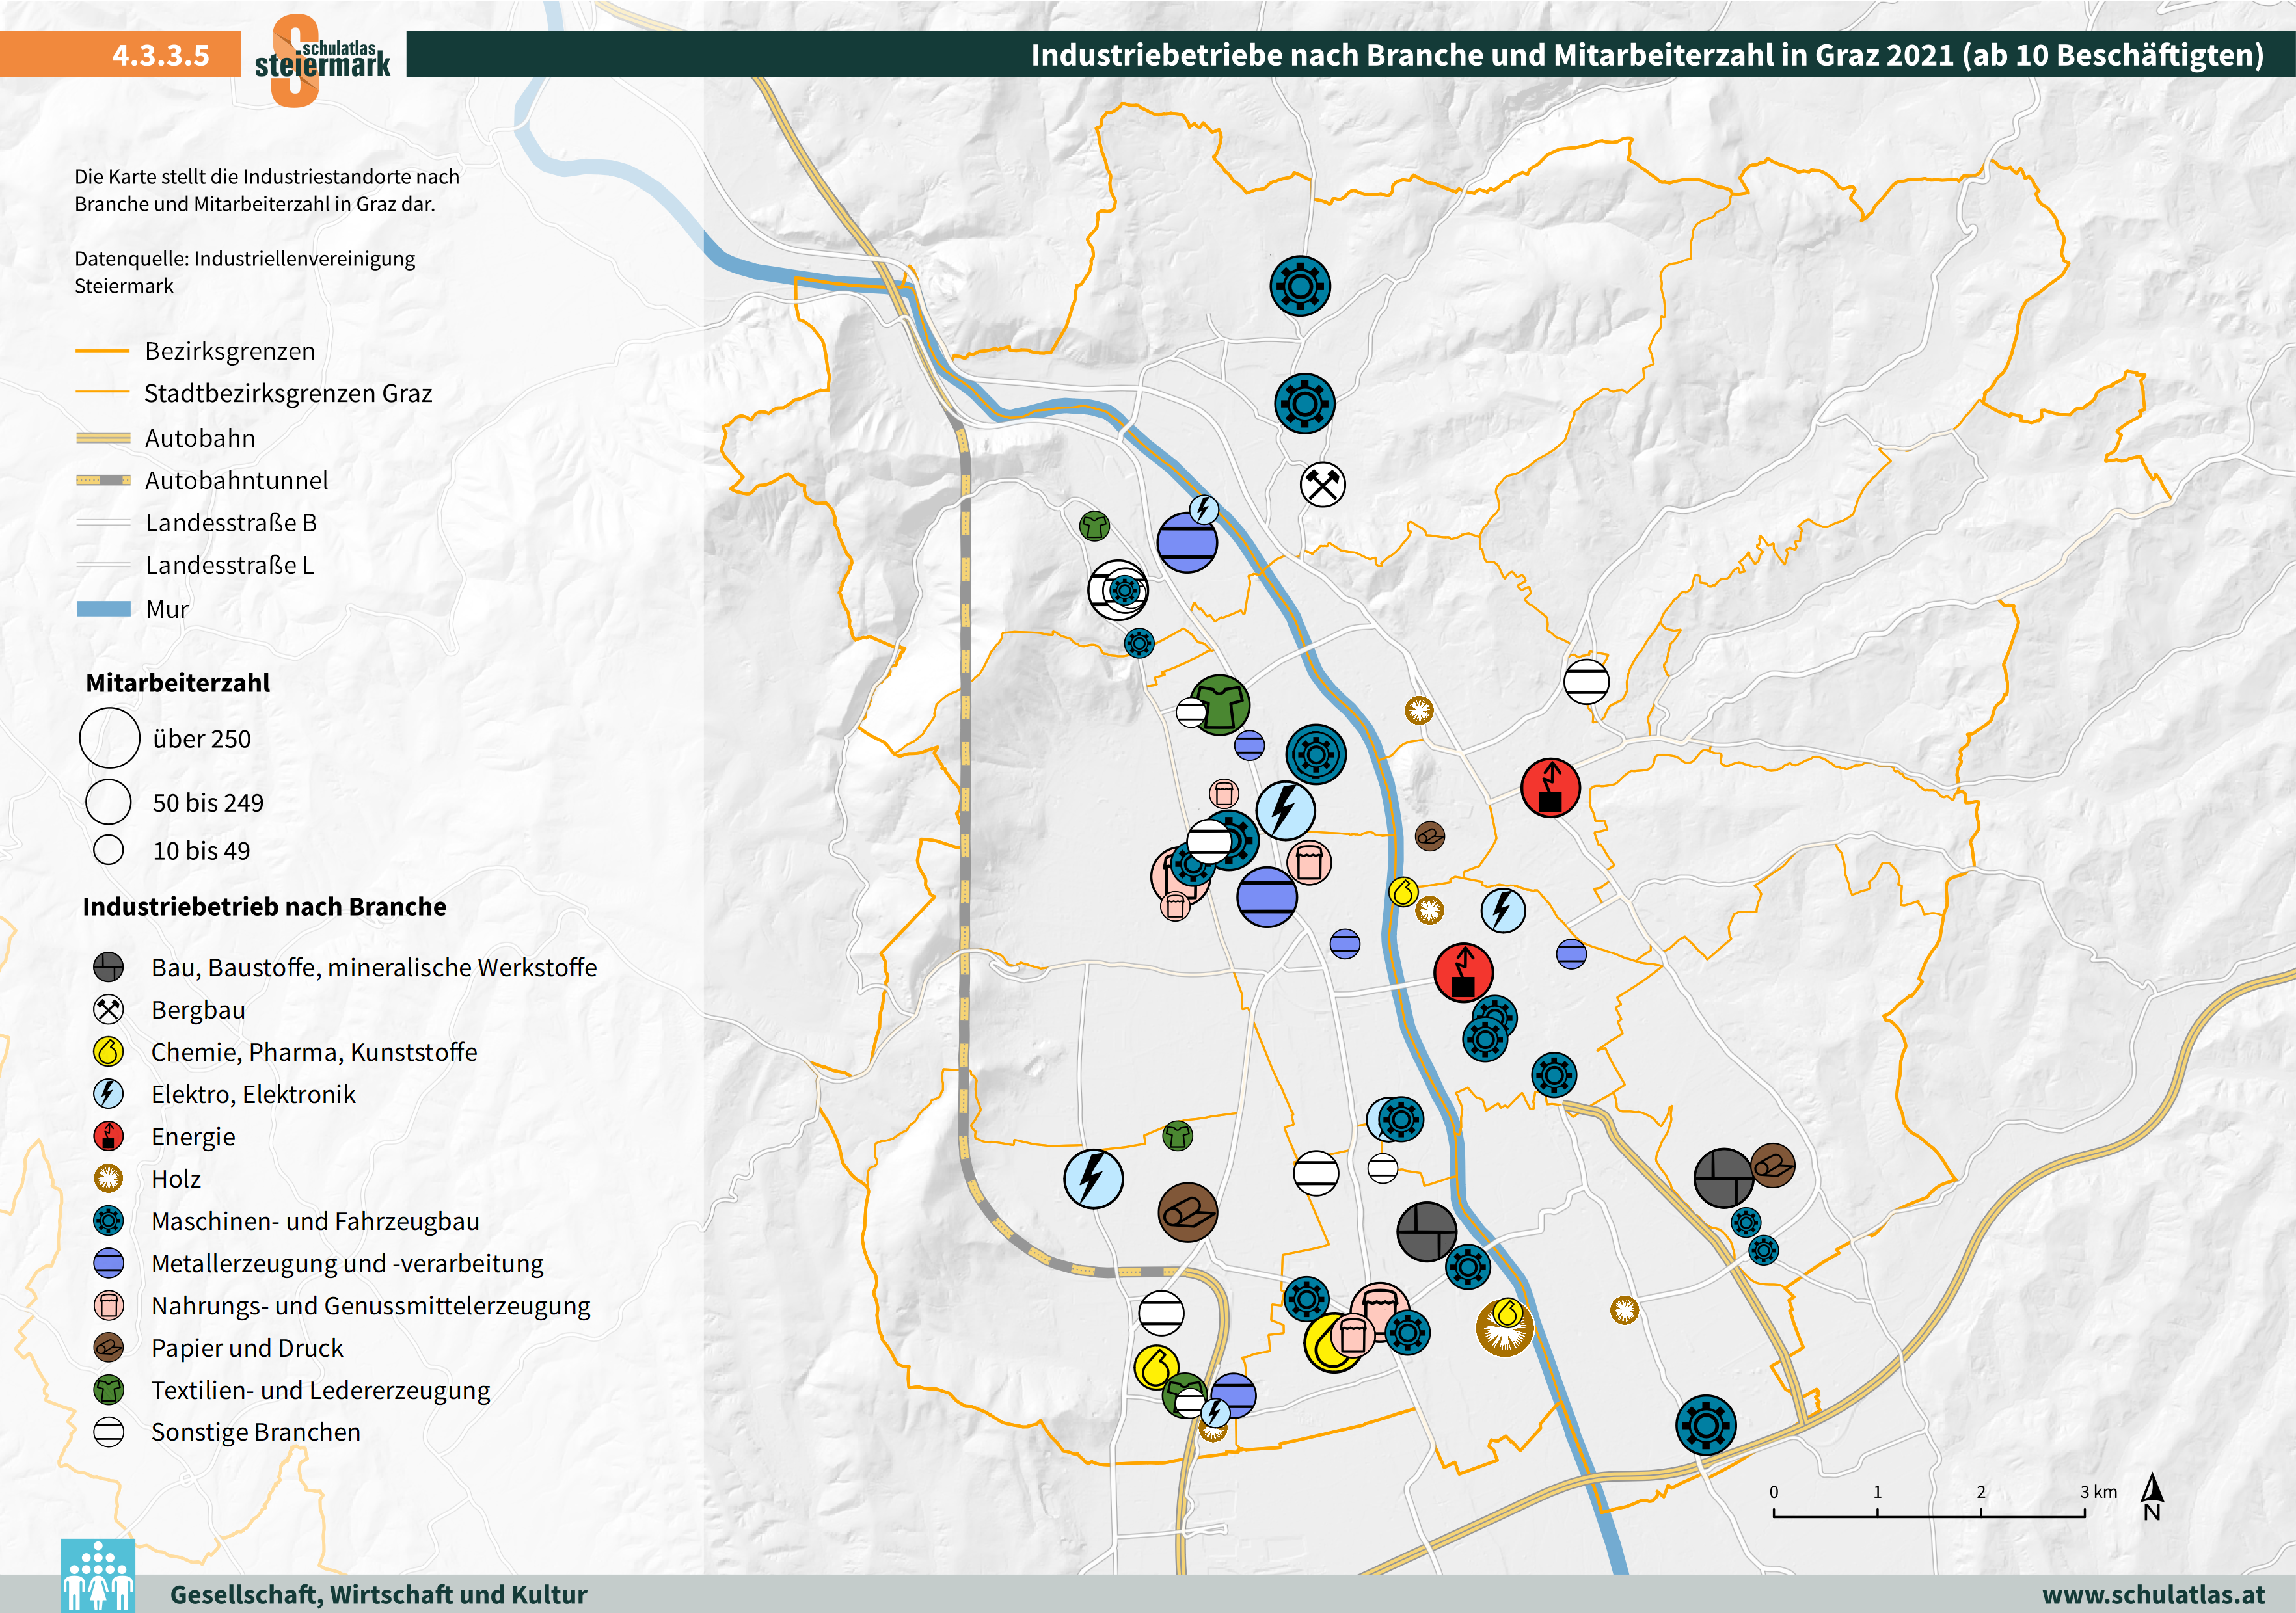This screenshot has width=2296, height=1613.
Task: Click the Nahrungs- und Genussmittelerzeugung legend icon
Action: tap(108, 1305)
